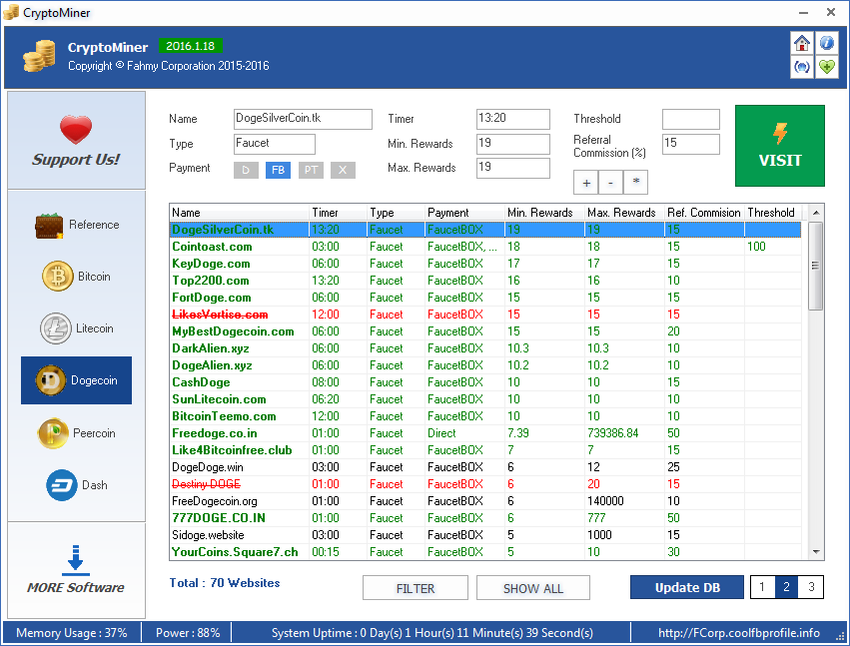Select the KeyDoge.com row
The height and width of the screenshot is (646, 850).
point(485,264)
